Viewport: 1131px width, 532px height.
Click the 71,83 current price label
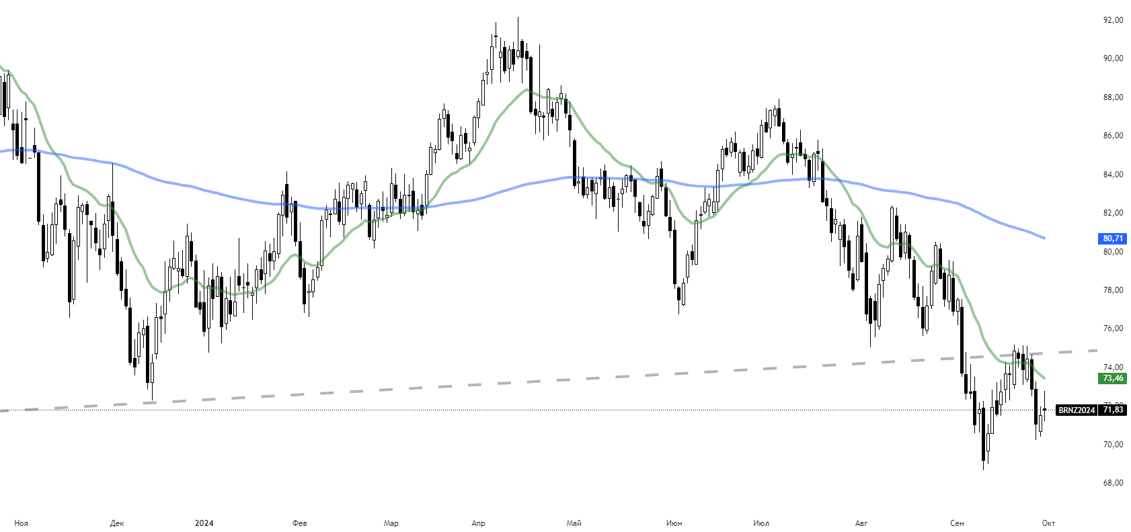click(1113, 410)
